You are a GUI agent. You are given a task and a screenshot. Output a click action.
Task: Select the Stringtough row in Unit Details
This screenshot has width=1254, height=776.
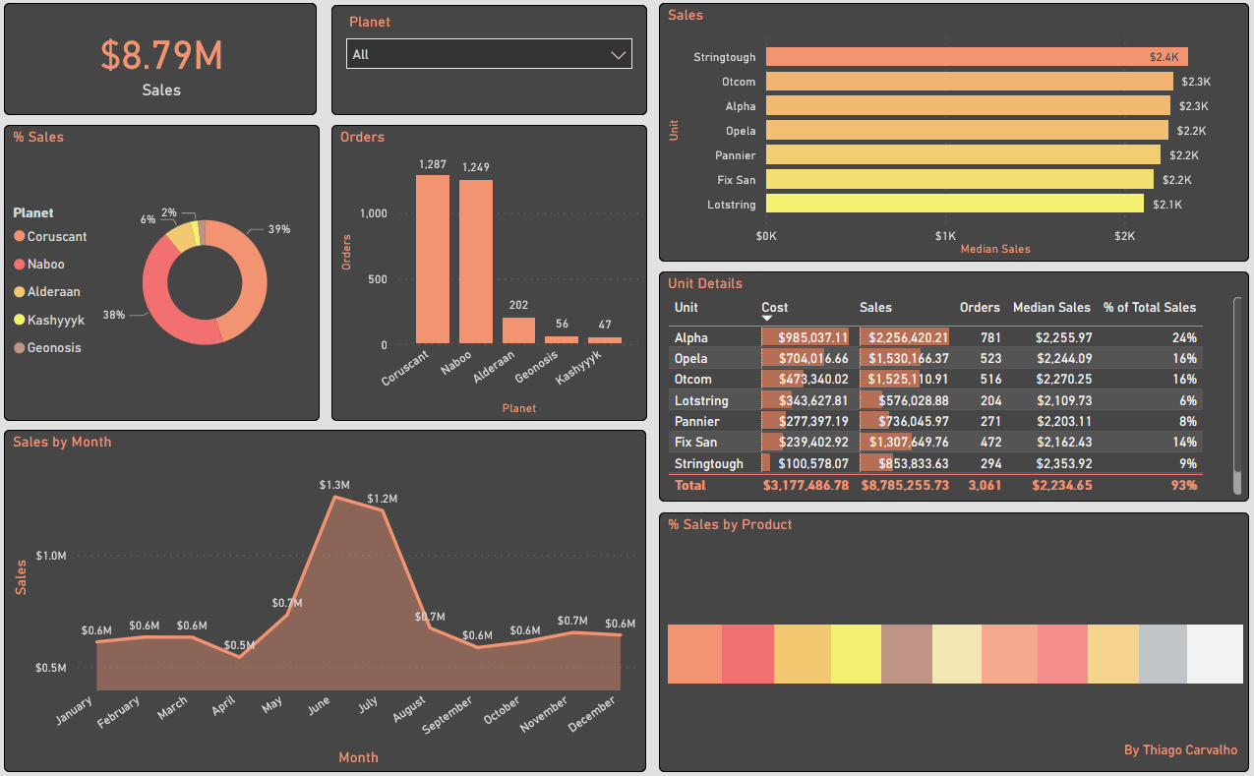(934, 463)
